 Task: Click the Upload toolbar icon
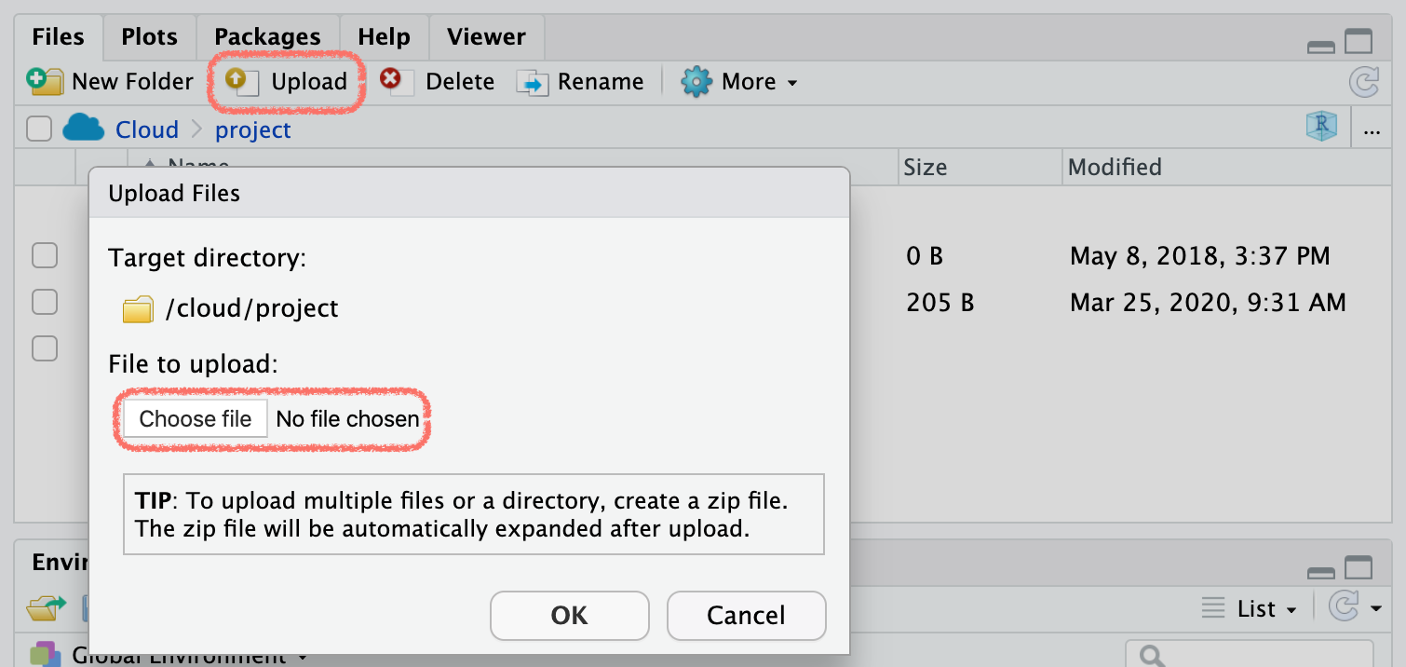coord(241,82)
